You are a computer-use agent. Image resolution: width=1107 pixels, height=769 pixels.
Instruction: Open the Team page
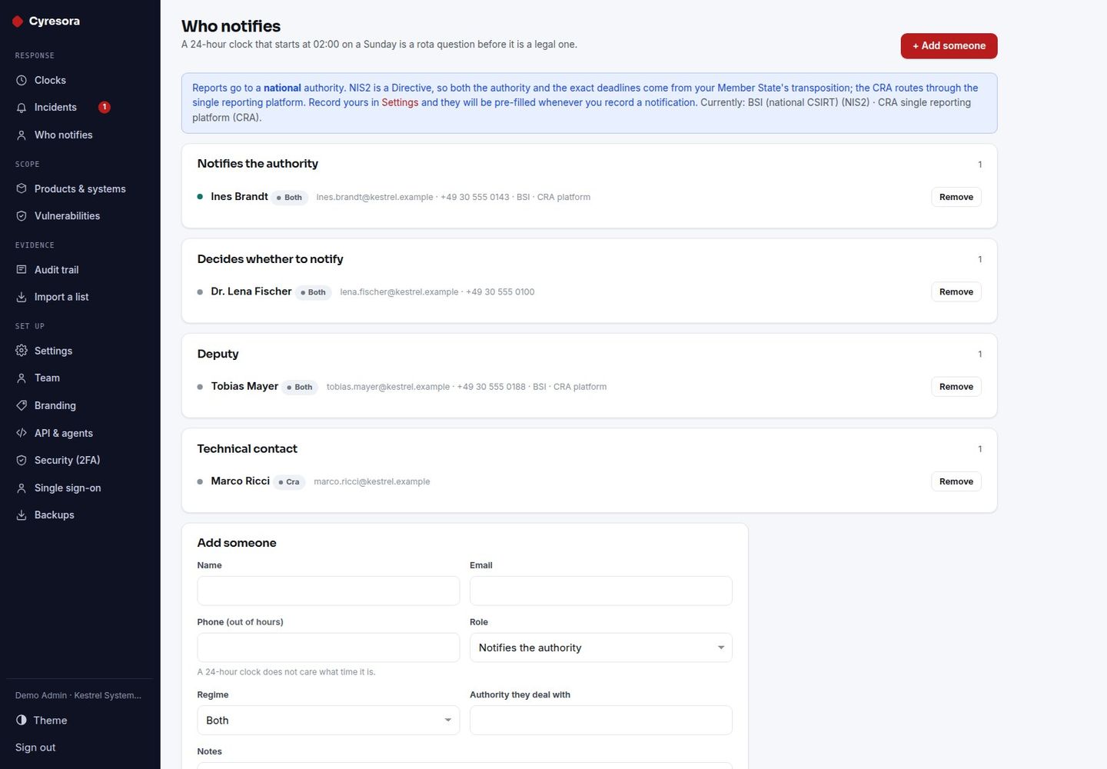click(80, 378)
